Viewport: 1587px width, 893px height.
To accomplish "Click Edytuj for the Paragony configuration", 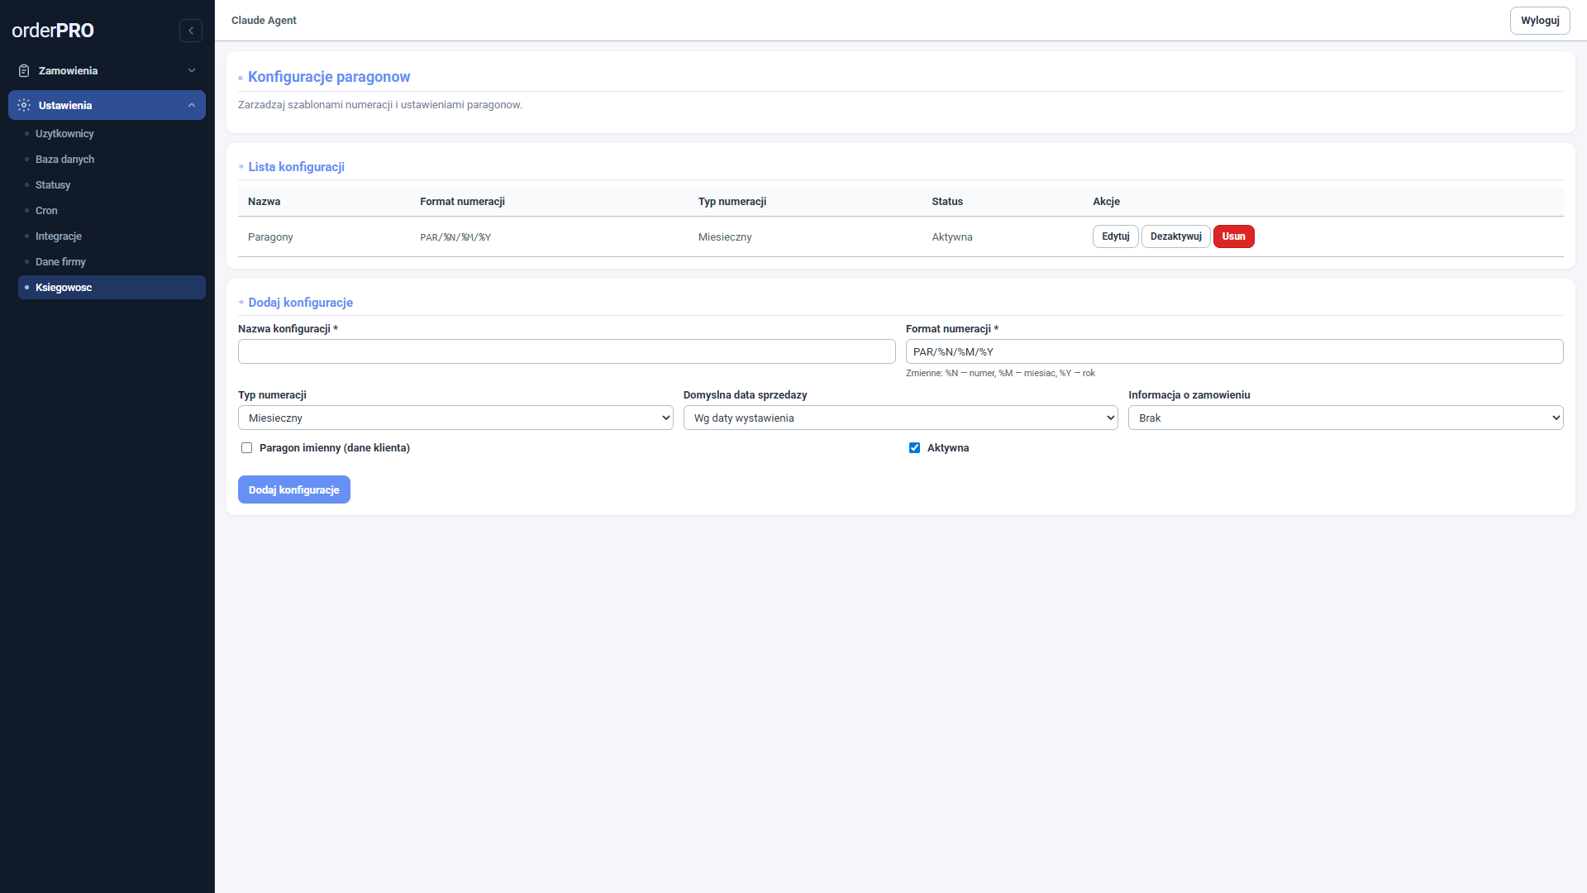I will [1115, 236].
